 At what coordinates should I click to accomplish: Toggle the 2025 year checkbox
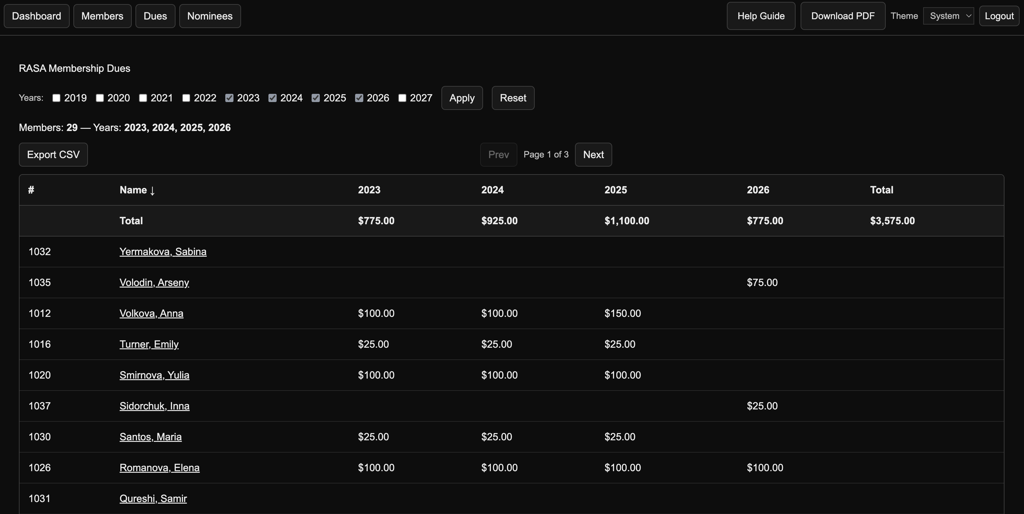(316, 98)
